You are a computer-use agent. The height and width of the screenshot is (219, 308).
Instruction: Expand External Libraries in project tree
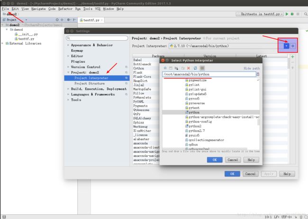[2, 43]
